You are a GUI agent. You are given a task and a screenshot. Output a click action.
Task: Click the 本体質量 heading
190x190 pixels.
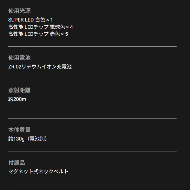pyautogui.click(x=19, y=130)
